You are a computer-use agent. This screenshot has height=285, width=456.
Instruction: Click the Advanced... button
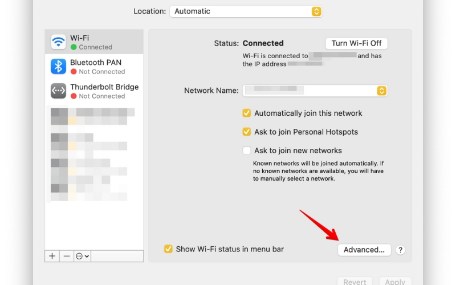click(364, 250)
